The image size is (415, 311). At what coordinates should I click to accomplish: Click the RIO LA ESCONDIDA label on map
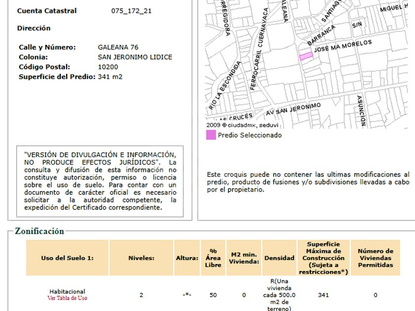pyautogui.click(x=225, y=85)
